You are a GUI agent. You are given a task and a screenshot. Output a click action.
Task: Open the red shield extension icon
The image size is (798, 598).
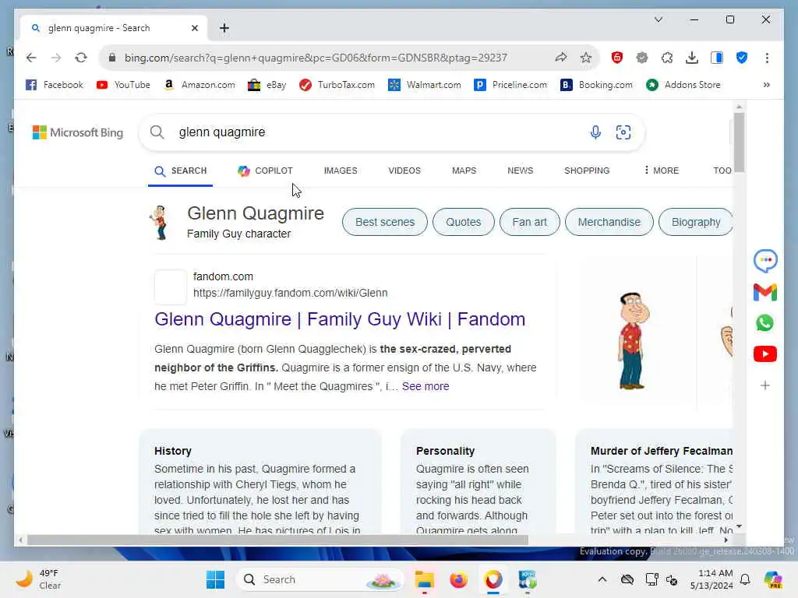(617, 58)
